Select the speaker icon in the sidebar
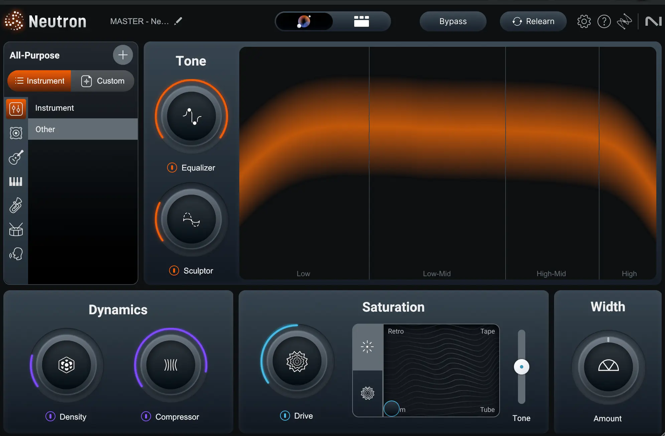This screenshot has width=665, height=436. [x=16, y=133]
